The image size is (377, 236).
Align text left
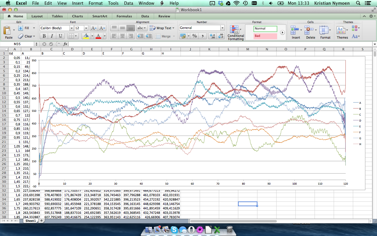point(114,36)
